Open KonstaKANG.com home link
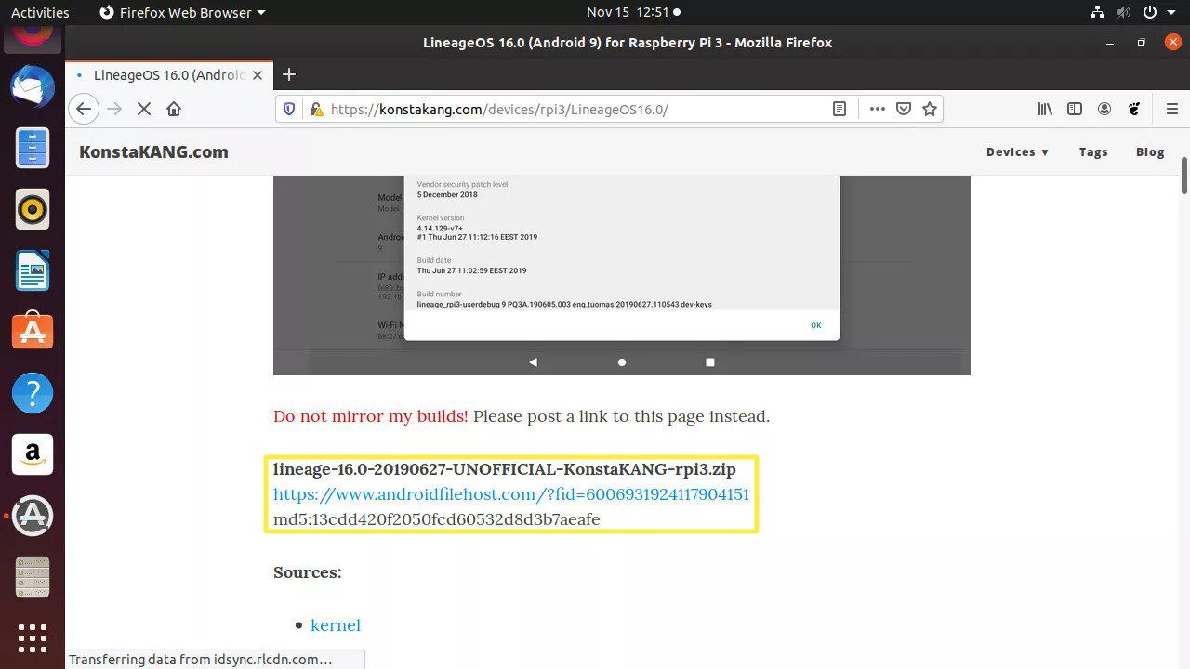The width and height of the screenshot is (1190, 669). click(153, 151)
